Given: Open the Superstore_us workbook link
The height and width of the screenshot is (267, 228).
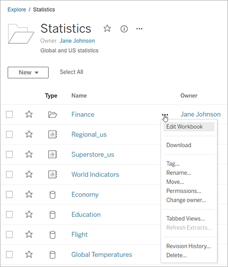Looking at the screenshot, I should (x=93, y=155).
